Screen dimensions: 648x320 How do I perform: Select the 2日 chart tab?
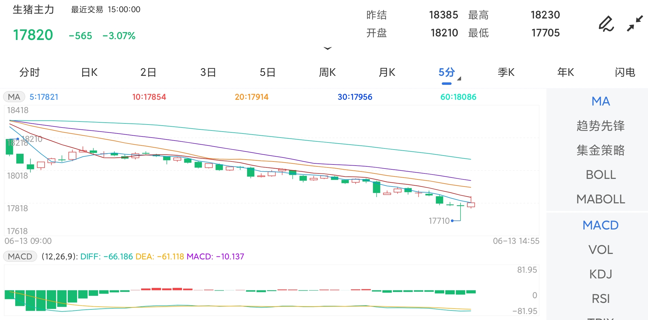click(148, 72)
